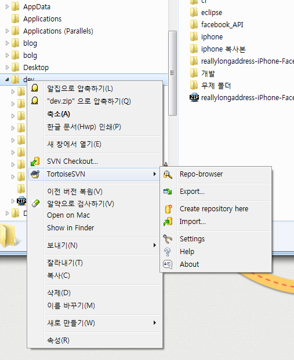Click the 무제 폴더 folder icon
This screenshot has height=360, width=294.
(194, 86)
